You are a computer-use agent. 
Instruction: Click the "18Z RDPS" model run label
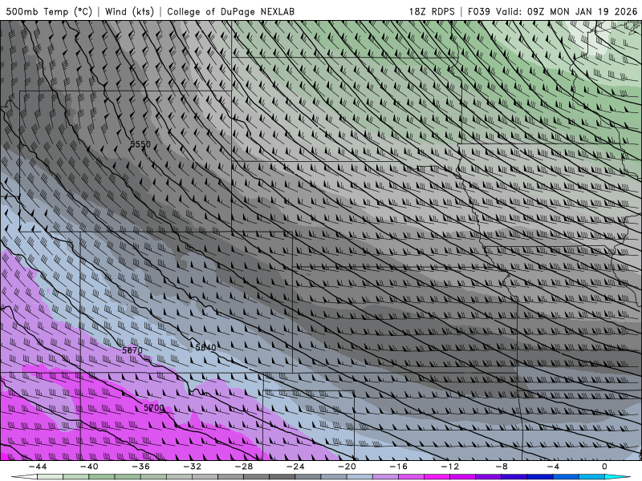[432, 11]
